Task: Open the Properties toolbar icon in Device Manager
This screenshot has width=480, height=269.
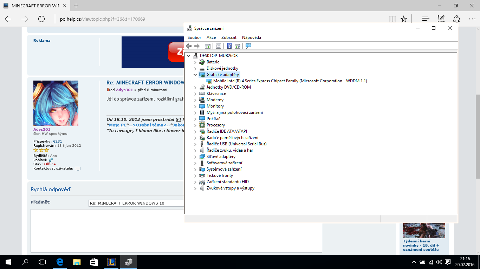Action: pos(218,46)
